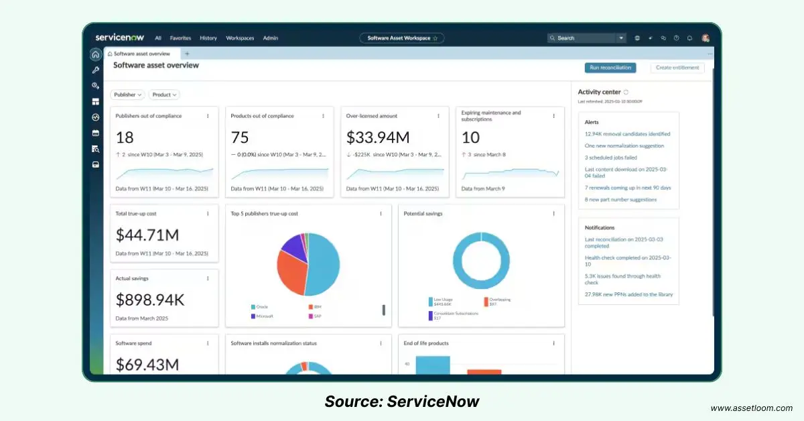The height and width of the screenshot is (421, 804).
Task: Click Create entitlement button
Action: (678, 68)
